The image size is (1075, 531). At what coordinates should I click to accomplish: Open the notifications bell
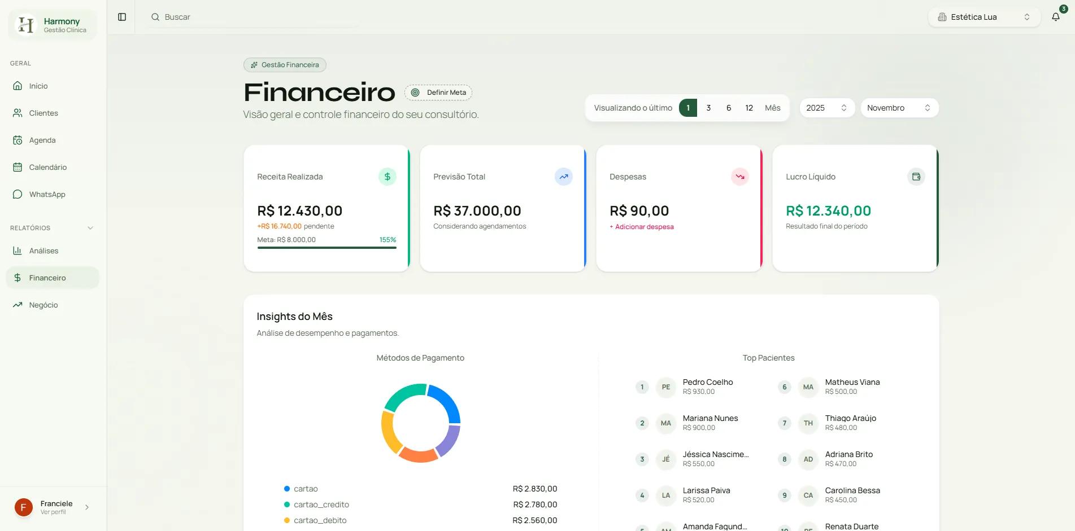pyautogui.click(x=1055, y=16)
